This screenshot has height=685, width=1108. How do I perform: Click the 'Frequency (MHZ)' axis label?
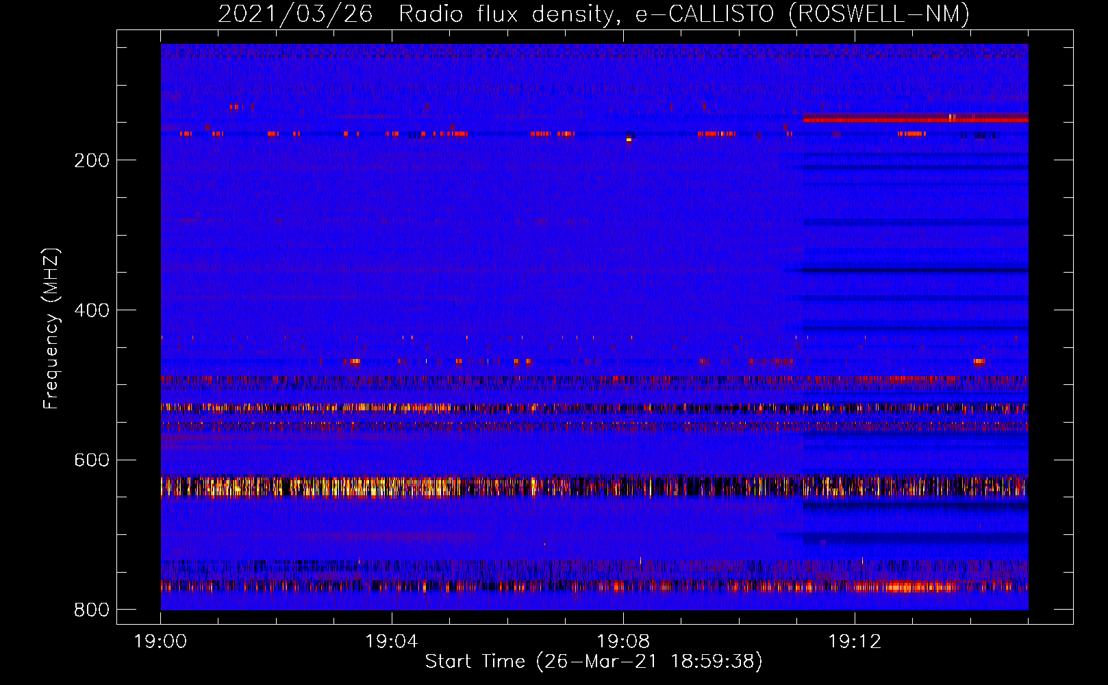(51, 329)
